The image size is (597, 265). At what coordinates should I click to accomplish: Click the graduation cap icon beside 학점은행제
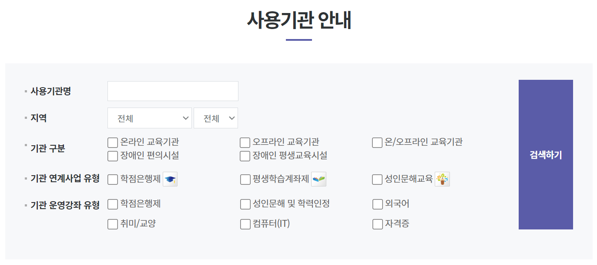point(170,179)
